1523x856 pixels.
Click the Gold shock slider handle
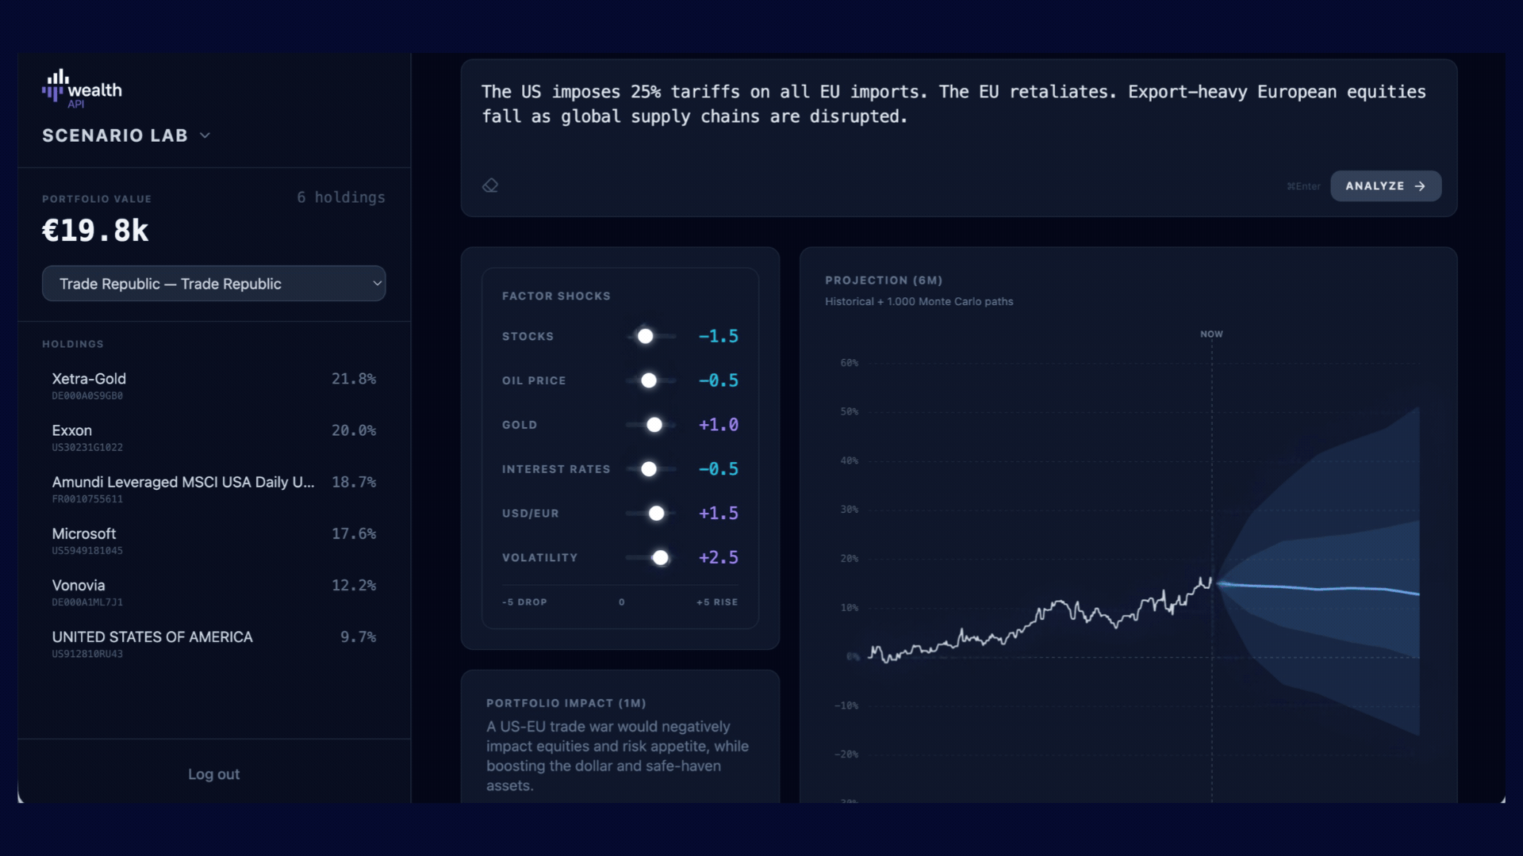pos(654,426)
